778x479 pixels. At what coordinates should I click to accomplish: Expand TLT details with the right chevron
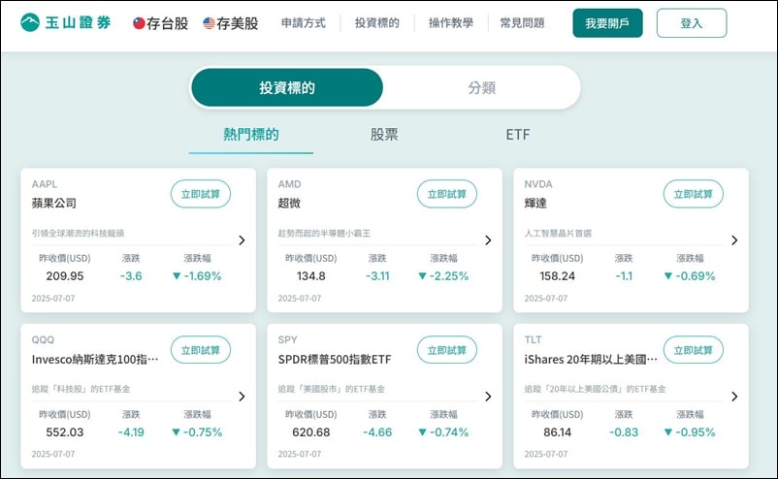tap(734, 397)
